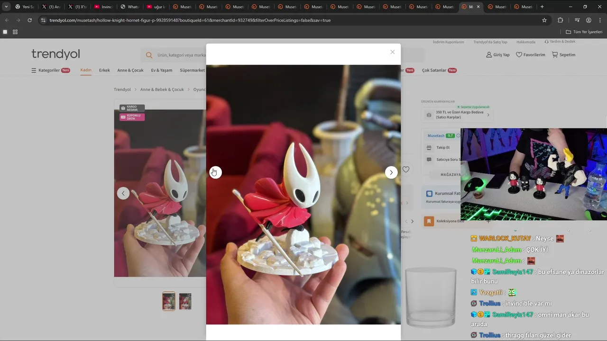The image size is (607, 341).
Task: Open a new browser tab
Action: tap(542, 7)
